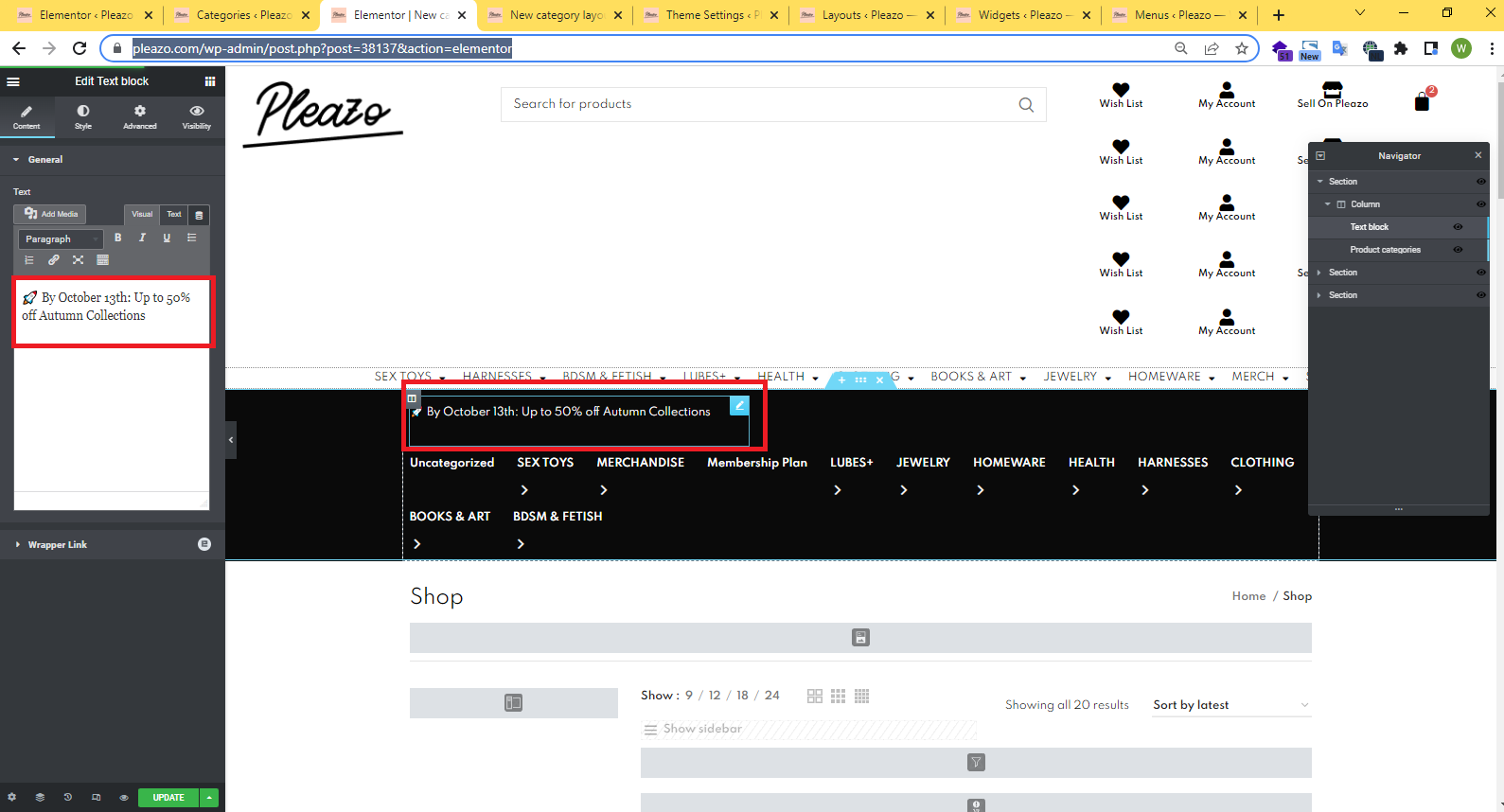Toggle bold formatting in text editor
The width and height of the screenshot is (1504, 812).
(x=118, y=238)
